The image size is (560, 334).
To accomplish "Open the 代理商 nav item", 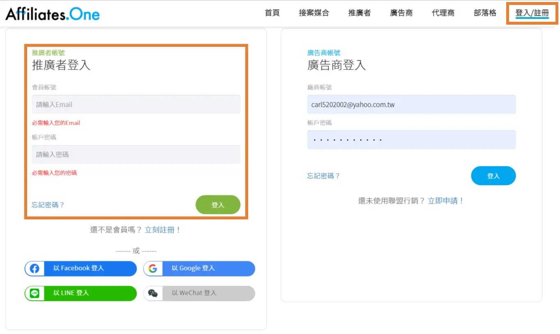I will tap(443, 13).
